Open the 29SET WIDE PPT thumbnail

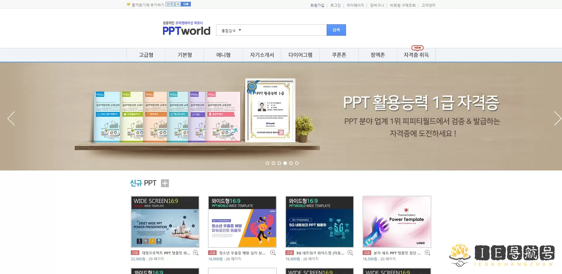165,222
